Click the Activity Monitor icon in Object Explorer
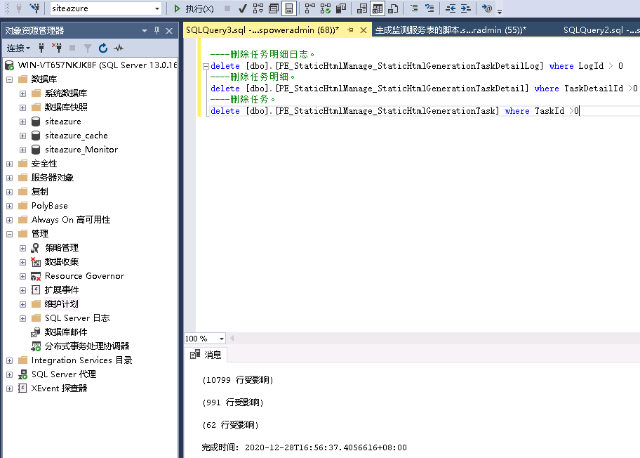This screenshot has height=458, width=640. click(x=119, y=48)
